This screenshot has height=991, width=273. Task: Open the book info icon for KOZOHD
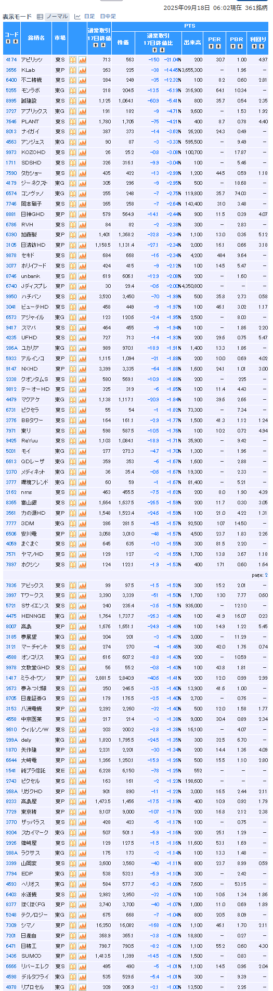click(x=73, y=153)
